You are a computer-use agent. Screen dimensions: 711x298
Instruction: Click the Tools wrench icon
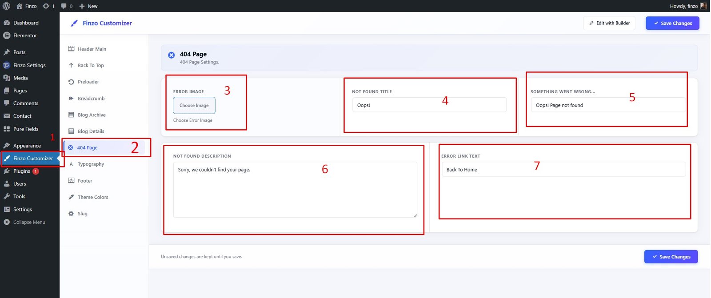[7, 196]
